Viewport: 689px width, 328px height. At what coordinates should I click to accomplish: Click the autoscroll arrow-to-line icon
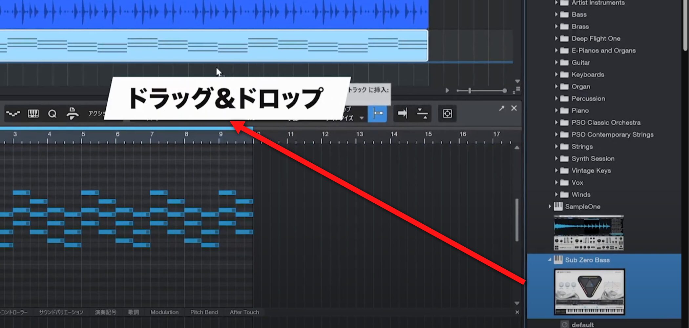402,113
